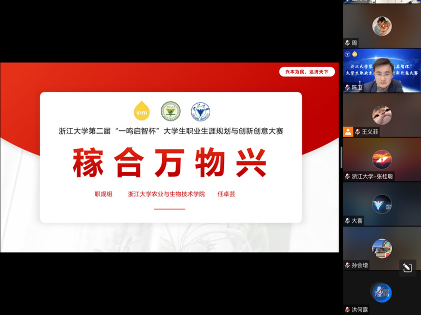Click the presenter name 任卓芸
The height and width of the screenshot is (315, 421).
click(x=226, y=194)
